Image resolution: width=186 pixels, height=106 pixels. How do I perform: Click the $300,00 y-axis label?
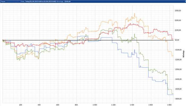tap(178, 11)
